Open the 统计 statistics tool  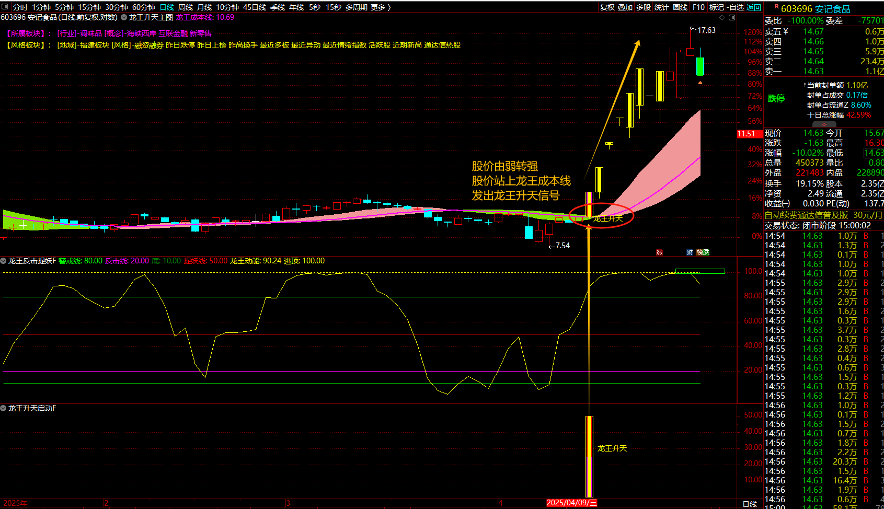(662, 7)
